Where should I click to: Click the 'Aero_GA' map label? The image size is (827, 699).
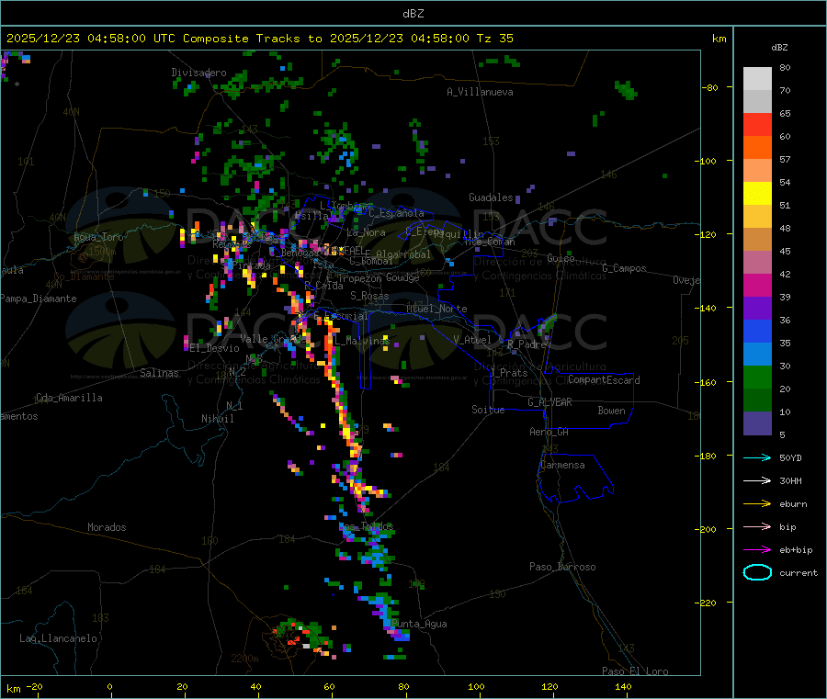(549, 432)
